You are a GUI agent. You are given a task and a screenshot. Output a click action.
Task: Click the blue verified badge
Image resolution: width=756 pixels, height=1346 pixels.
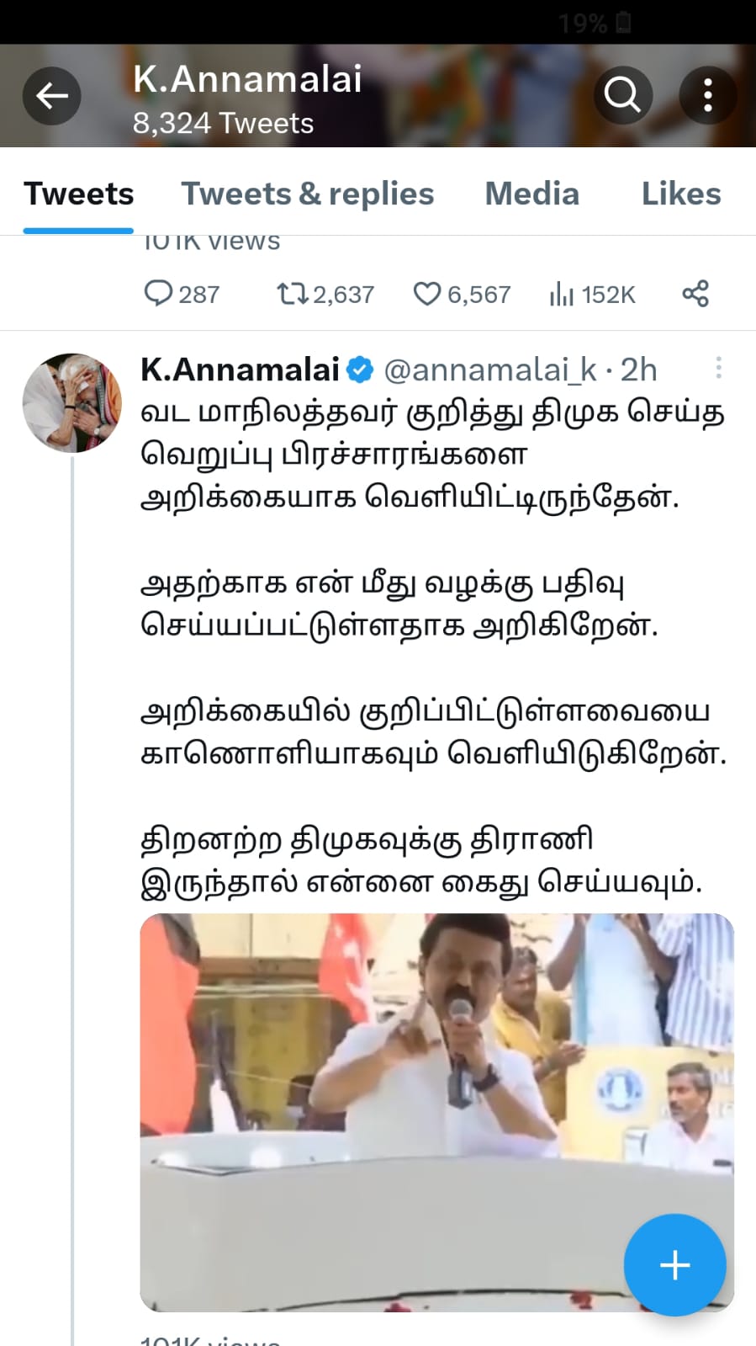point(361,370)
